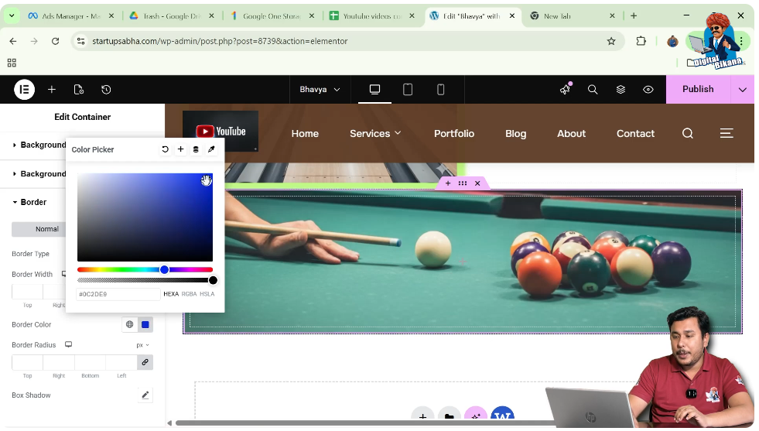Open the Publish options dropdown arrow

pos(742,90)
